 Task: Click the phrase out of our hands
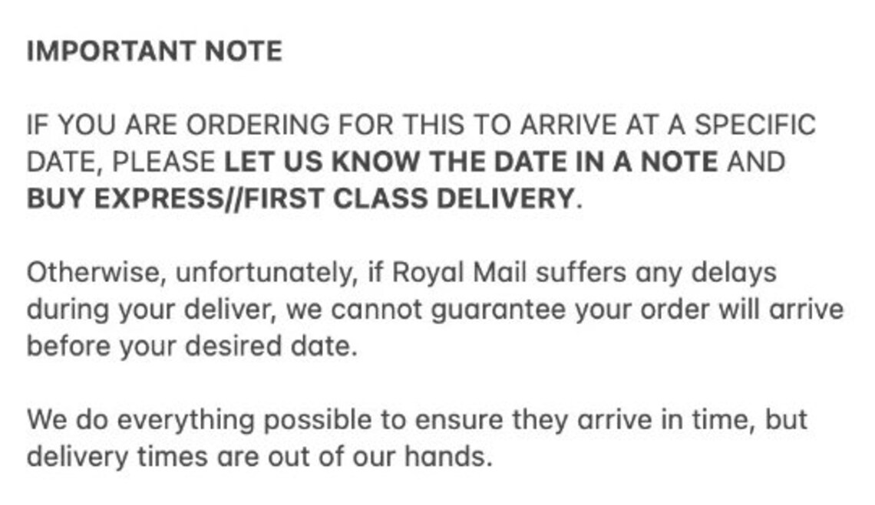pos(380,457)
